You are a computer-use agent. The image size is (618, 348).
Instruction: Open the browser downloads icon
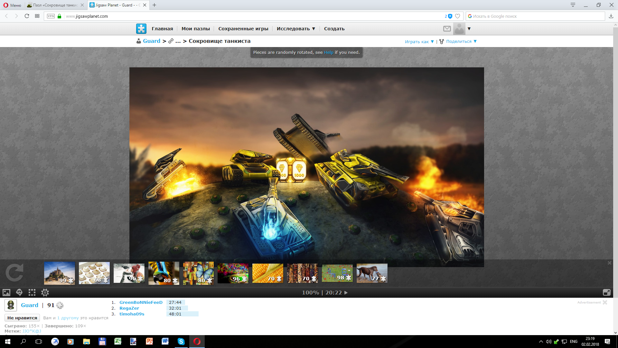(611, 16)
